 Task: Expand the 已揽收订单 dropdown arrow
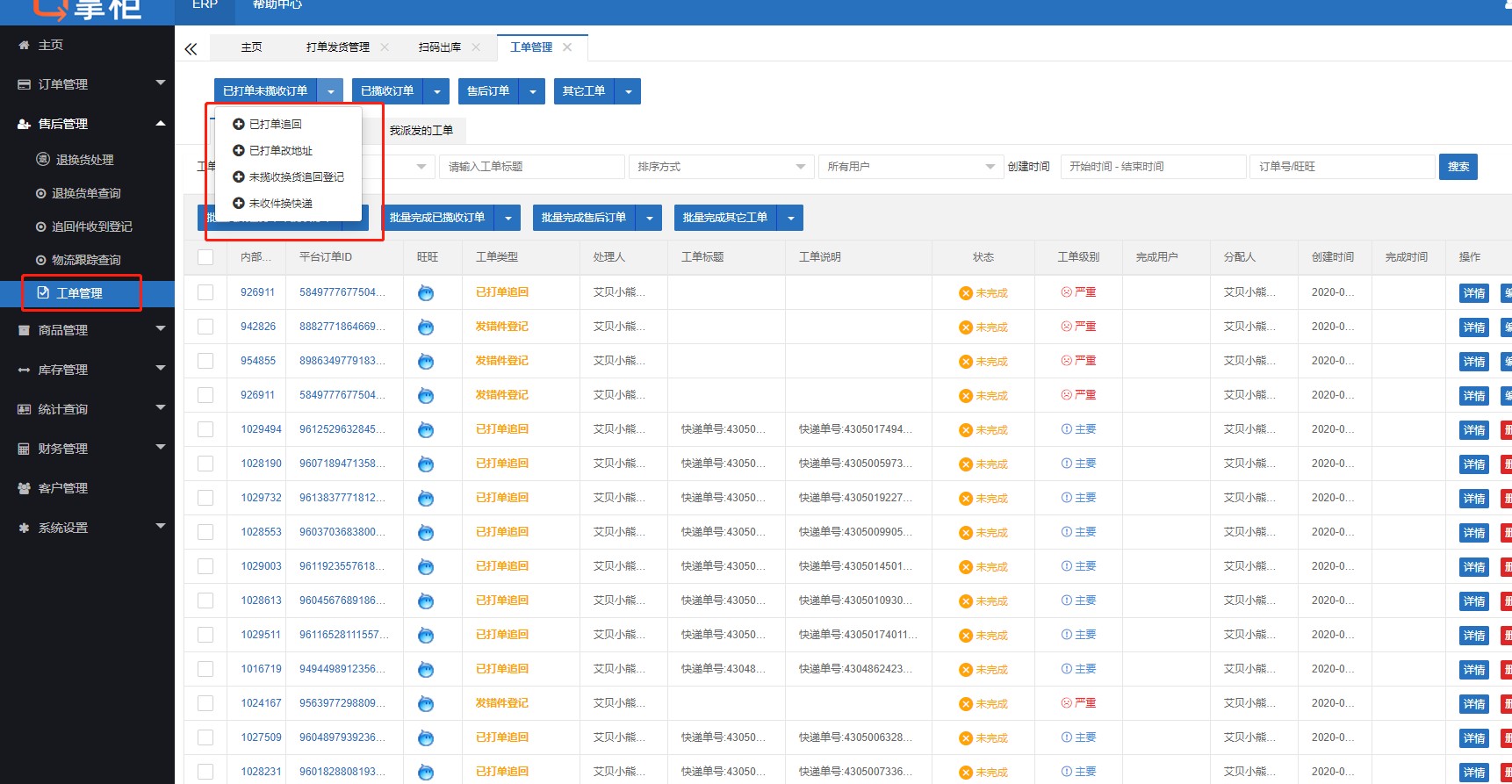pos(436,91)
